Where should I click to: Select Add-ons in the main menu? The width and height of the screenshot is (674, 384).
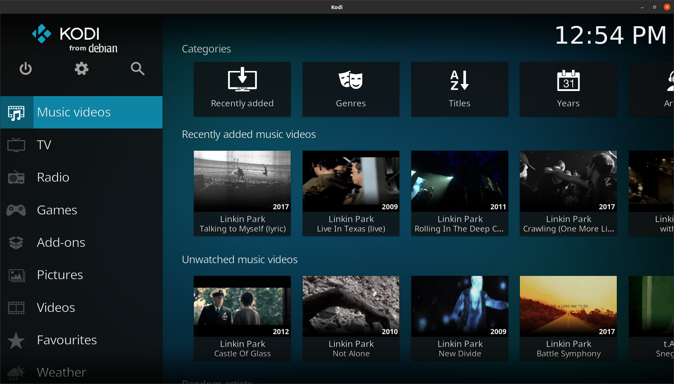(x=82, y=242)
